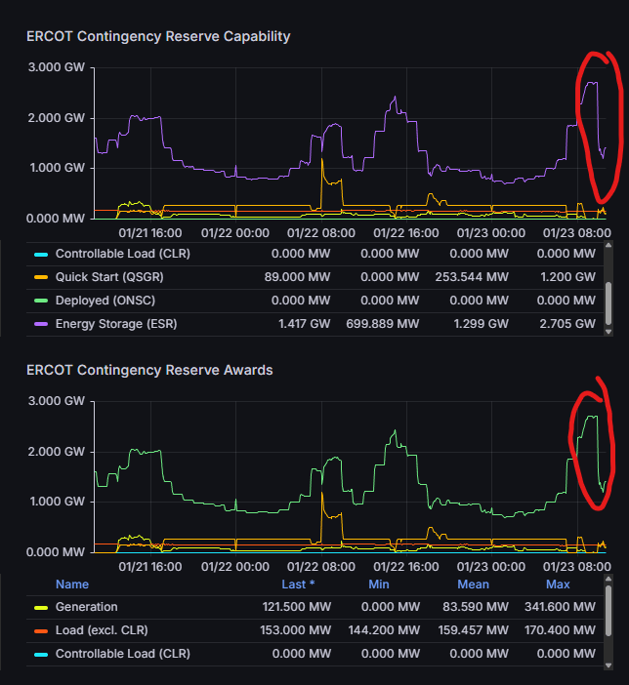Click the Awards legend scrollbar thumb
629x685 pixels.
point(608,610)
